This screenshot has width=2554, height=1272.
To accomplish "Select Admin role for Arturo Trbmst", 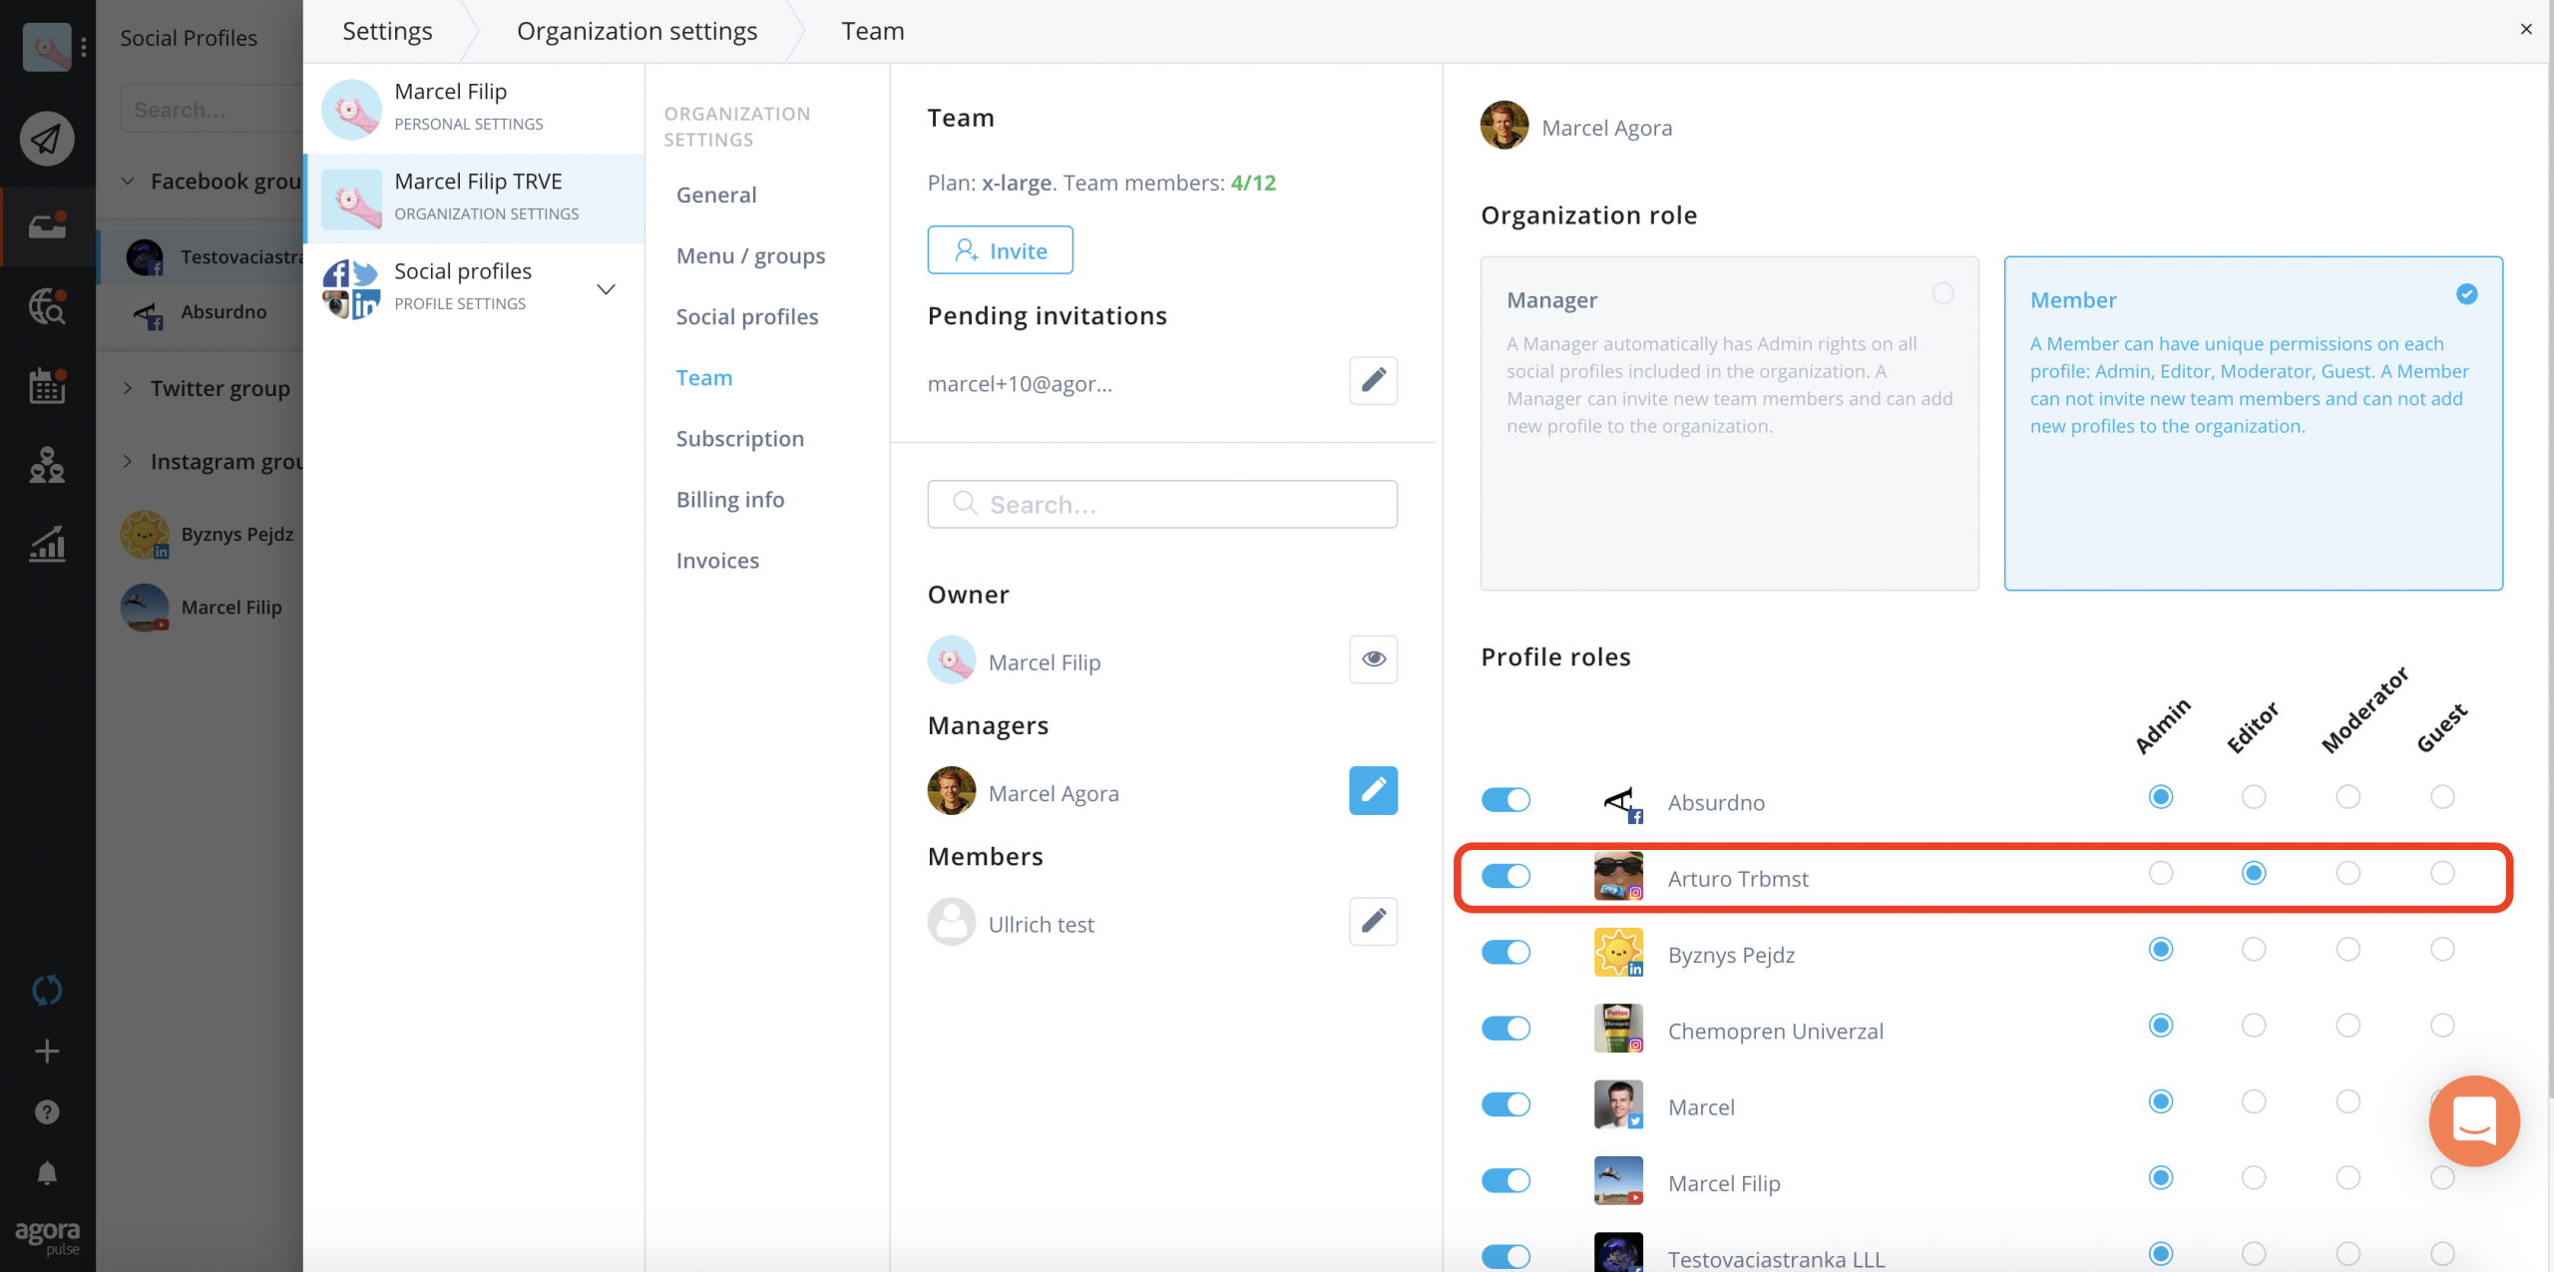I will [x=2160, y=873].
